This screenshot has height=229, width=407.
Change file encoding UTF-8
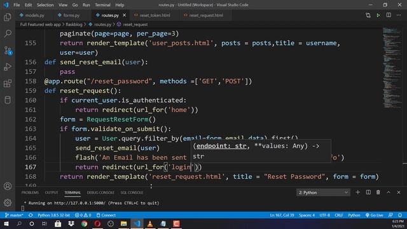click(325, 215)
